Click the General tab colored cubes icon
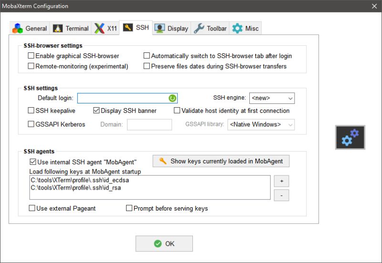The height and width of the screenshot is (263, 382). pyautogui.click(x=18, y=28)
